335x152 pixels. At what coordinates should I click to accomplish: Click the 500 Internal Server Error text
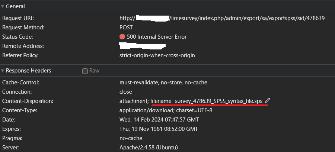pos(157,37)
